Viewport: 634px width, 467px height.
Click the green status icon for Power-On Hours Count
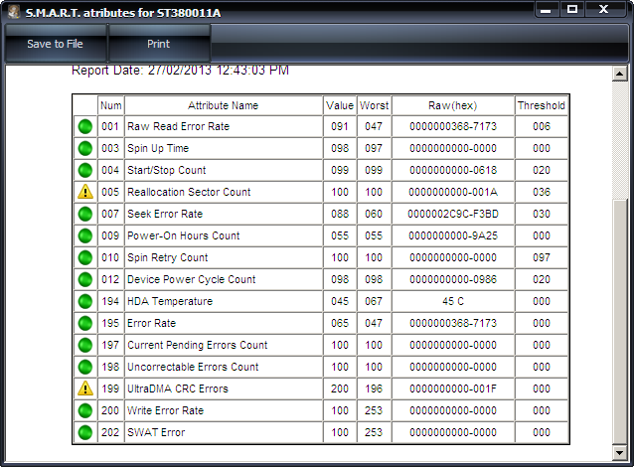coord(85,235)
